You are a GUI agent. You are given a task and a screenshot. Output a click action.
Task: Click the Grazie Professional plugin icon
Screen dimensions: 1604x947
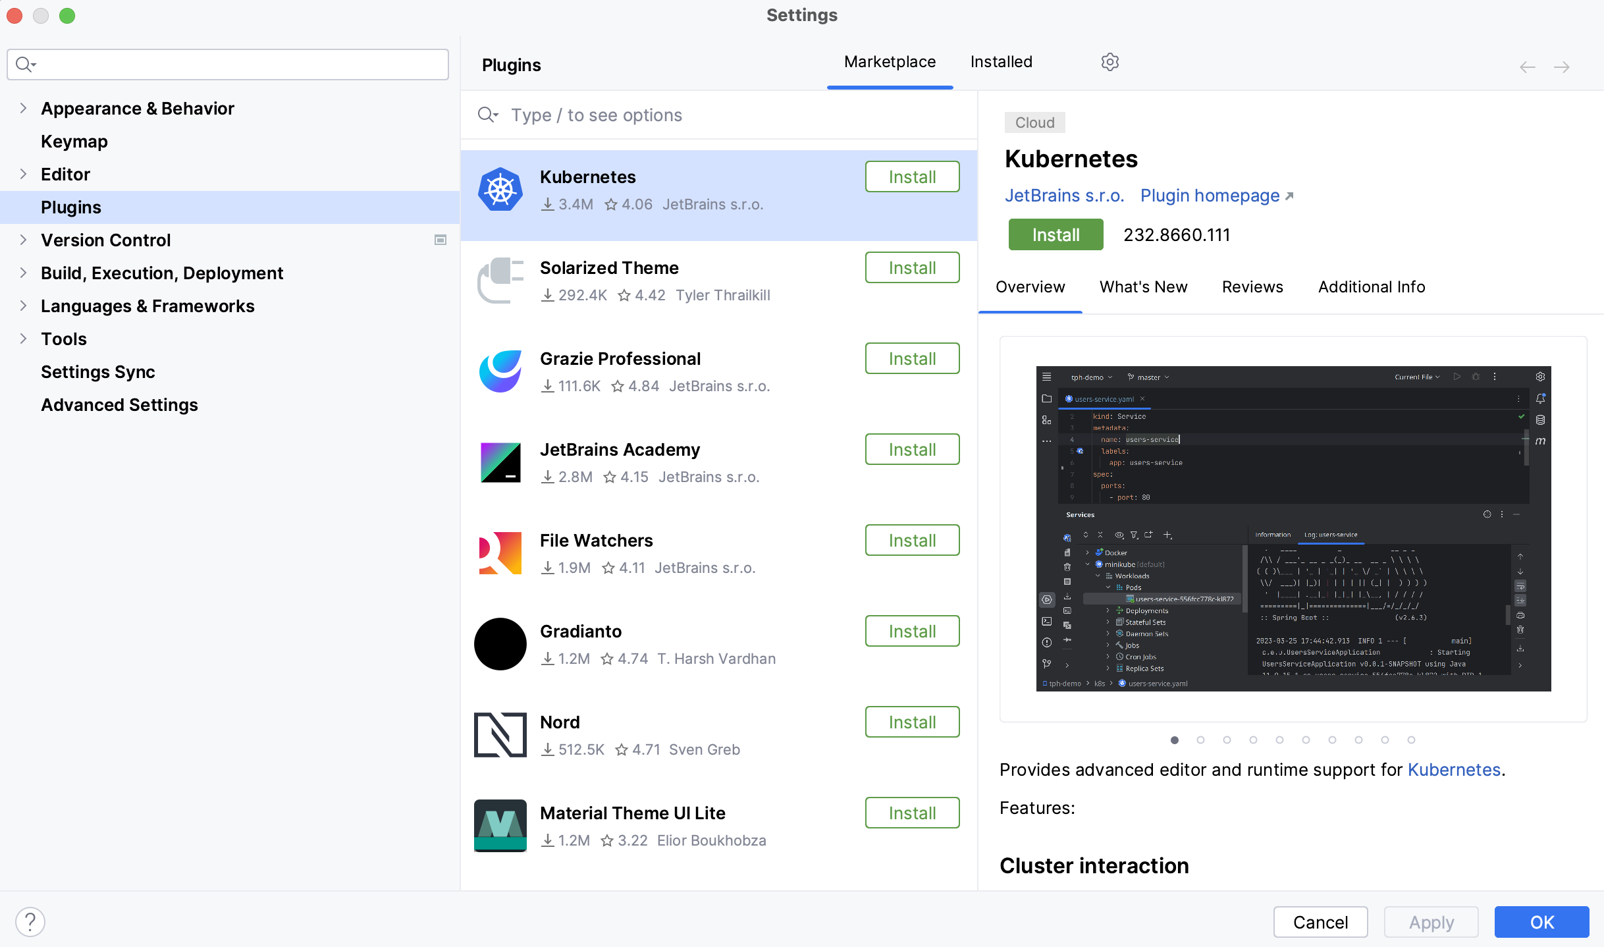coord(499,372)
